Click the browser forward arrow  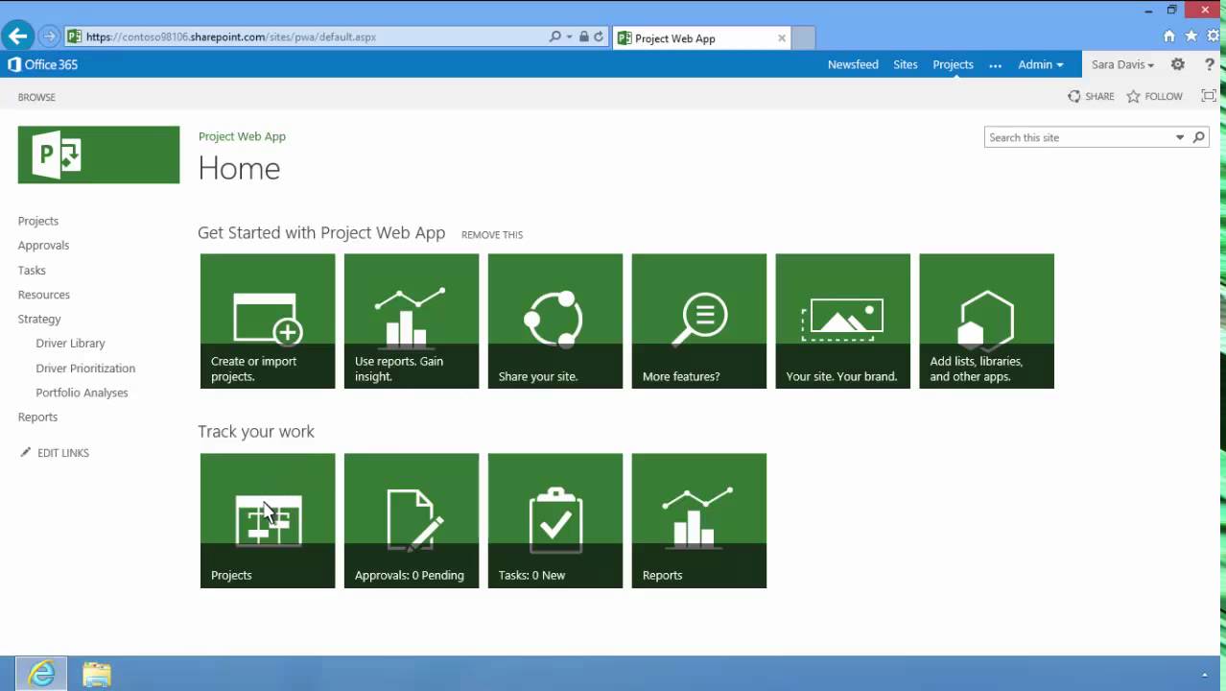tap(49, 36)
